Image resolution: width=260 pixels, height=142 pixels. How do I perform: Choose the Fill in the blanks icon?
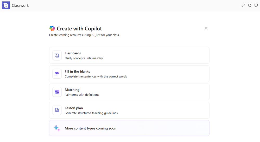click(x=57, y=74)
